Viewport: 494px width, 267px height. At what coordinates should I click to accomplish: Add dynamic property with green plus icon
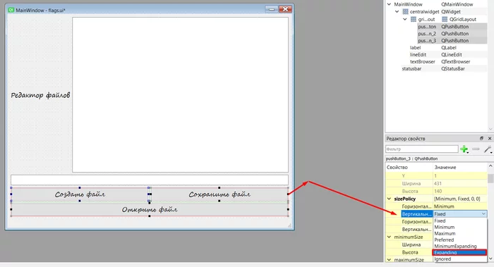[x=464, y=149]
